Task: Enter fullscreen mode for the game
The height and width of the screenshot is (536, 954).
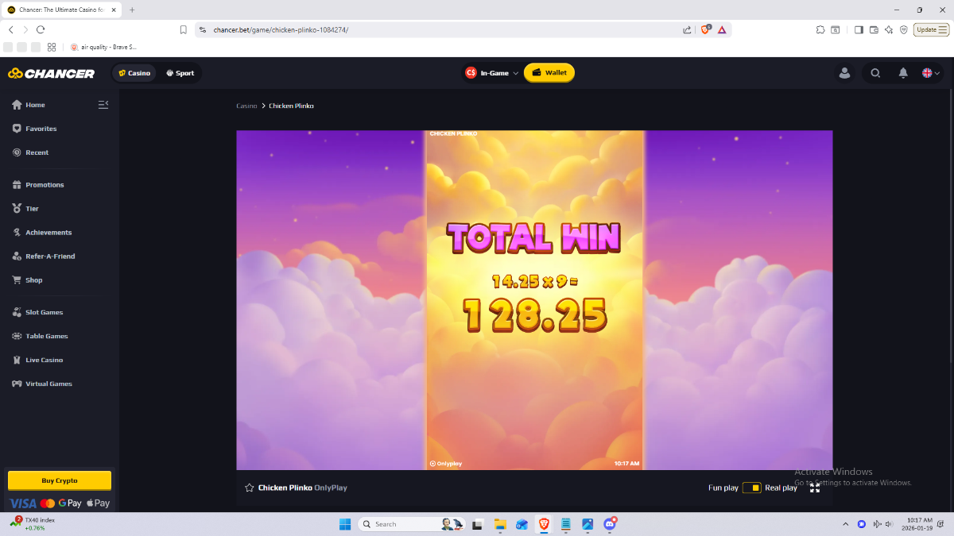Action: click(x=815, y=488)
